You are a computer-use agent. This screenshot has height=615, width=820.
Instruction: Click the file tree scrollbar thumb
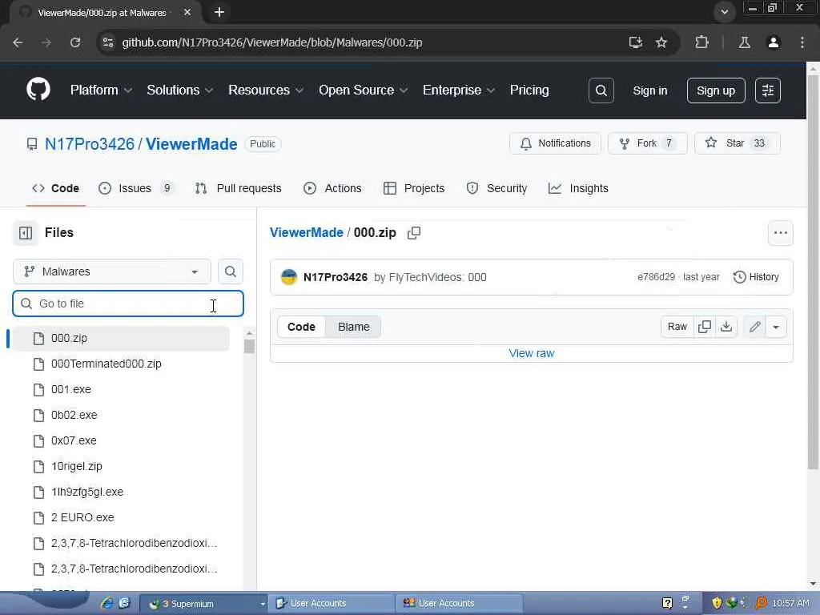tap(250, 346)
